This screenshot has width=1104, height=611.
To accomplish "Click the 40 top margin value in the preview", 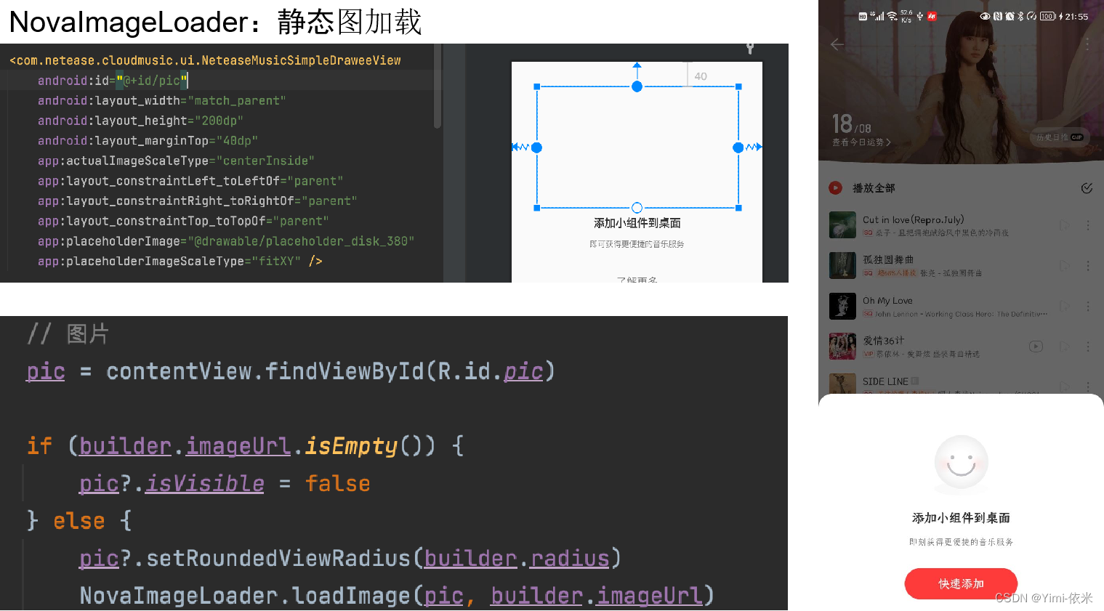I will click(x=701, y=76).
